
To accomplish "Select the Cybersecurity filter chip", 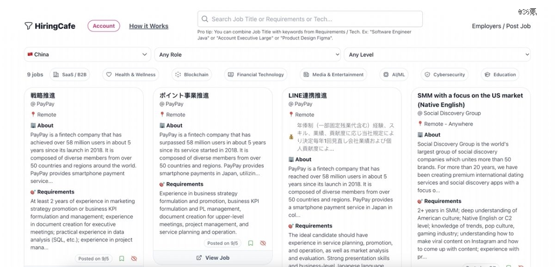I will pyautogui.click(x=444, y=74).
